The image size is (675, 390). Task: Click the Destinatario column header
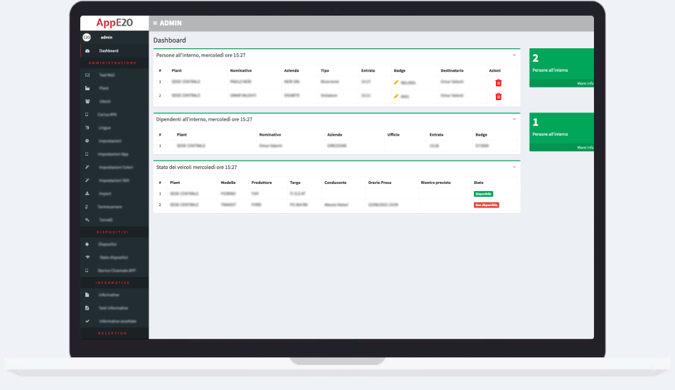pos(452,70)
